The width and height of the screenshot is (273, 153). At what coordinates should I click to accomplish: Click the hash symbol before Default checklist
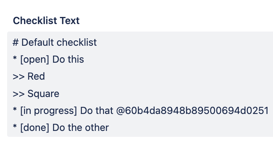[x=16, y=43]
